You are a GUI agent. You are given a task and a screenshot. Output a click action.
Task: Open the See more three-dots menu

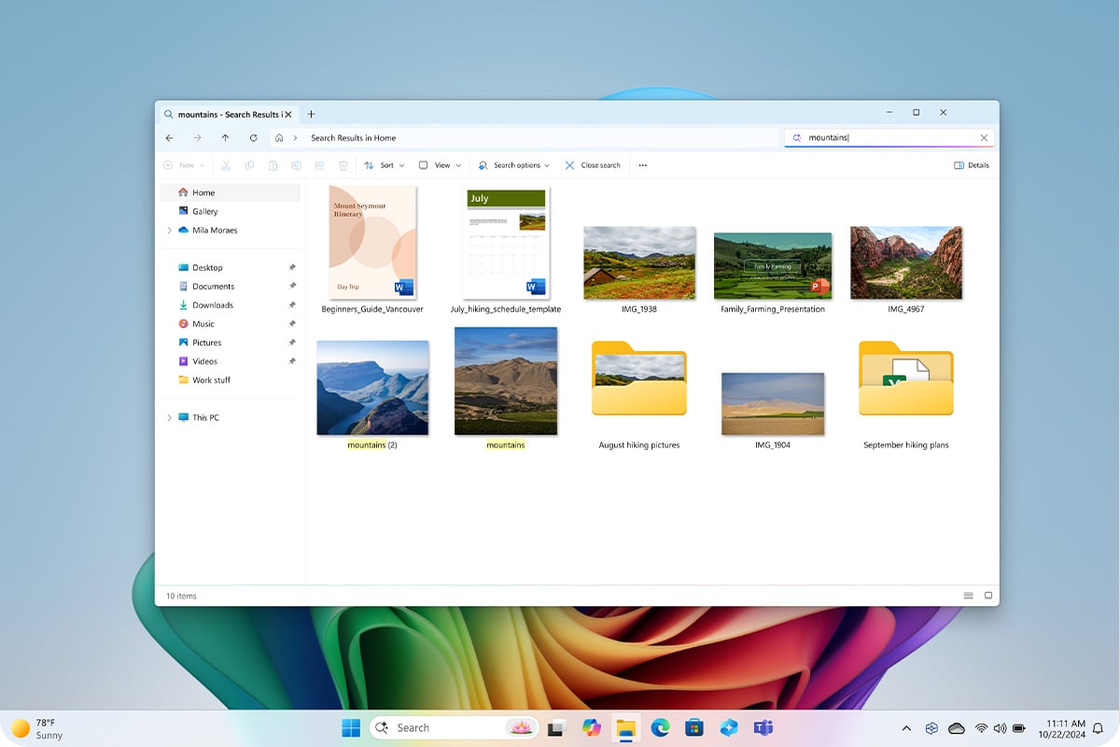point(642,165)
